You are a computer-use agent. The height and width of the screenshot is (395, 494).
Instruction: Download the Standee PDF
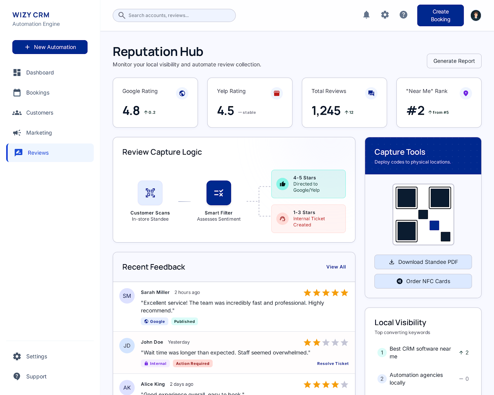click(x=423, y=262)
